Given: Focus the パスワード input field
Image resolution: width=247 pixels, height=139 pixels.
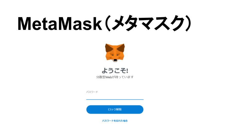Looking at the screenshot, I should 115,95.
